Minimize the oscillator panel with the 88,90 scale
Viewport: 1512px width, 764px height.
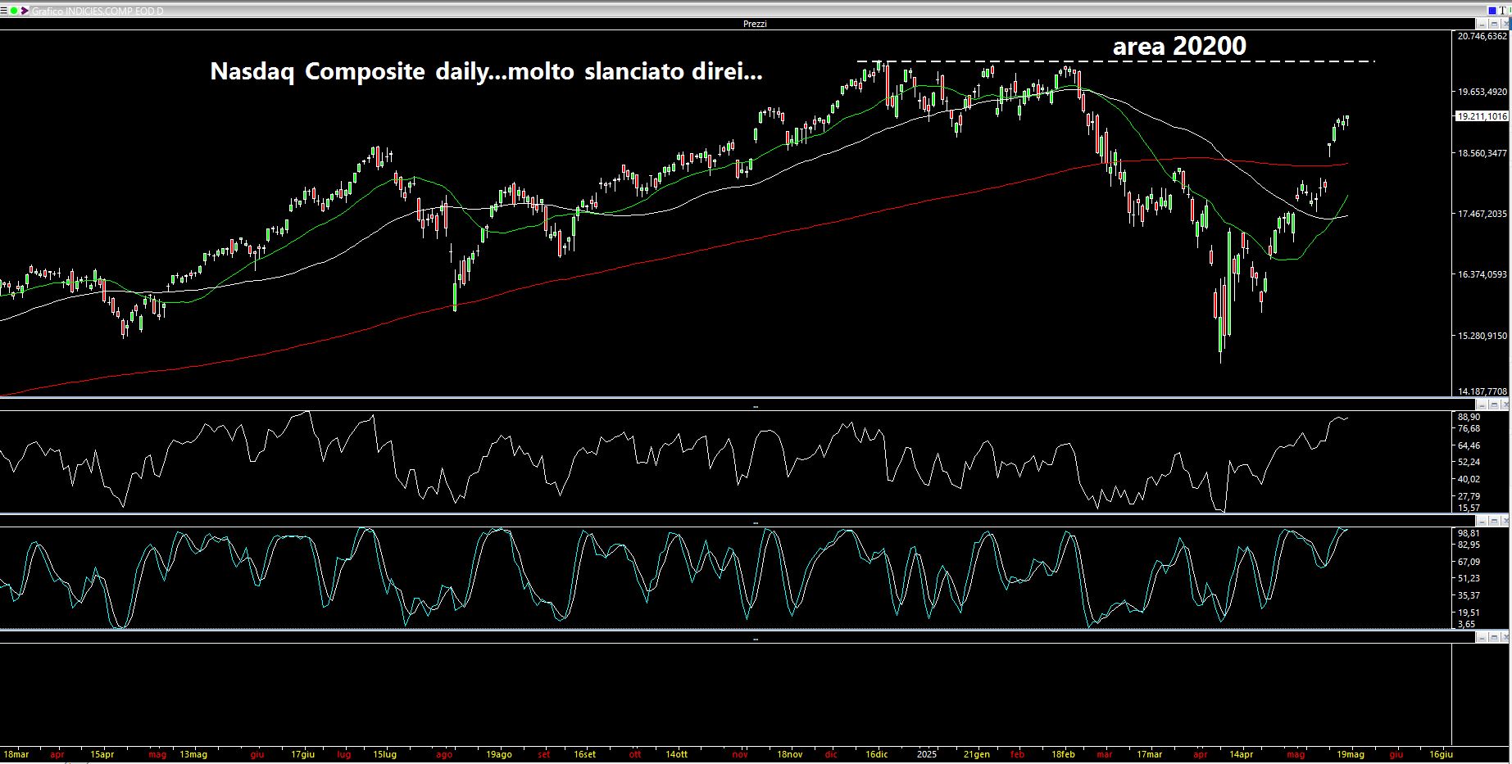point(1482,405)
